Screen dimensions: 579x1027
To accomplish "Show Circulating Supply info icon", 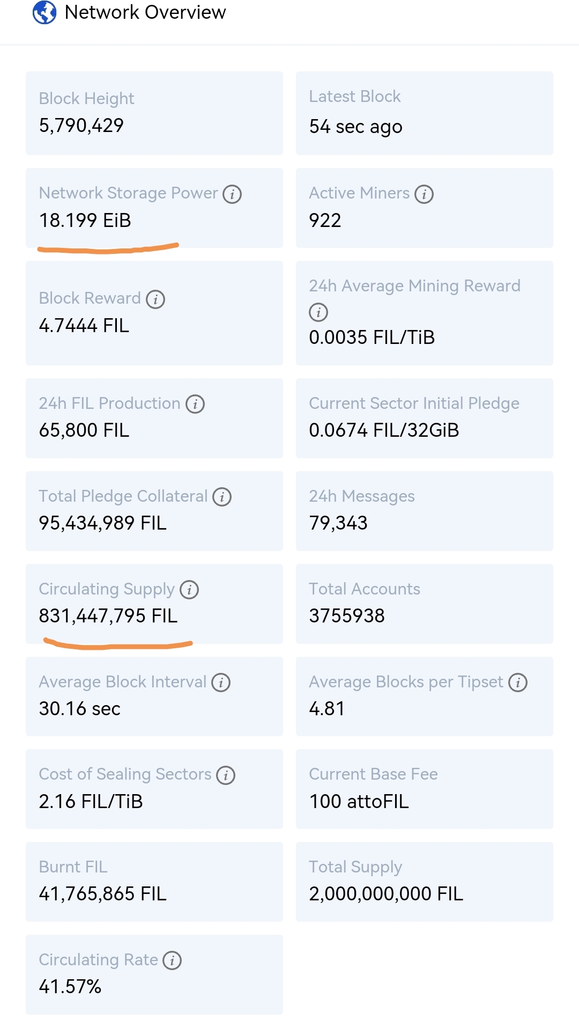I will pyautogui.click(x=189, y=590).
